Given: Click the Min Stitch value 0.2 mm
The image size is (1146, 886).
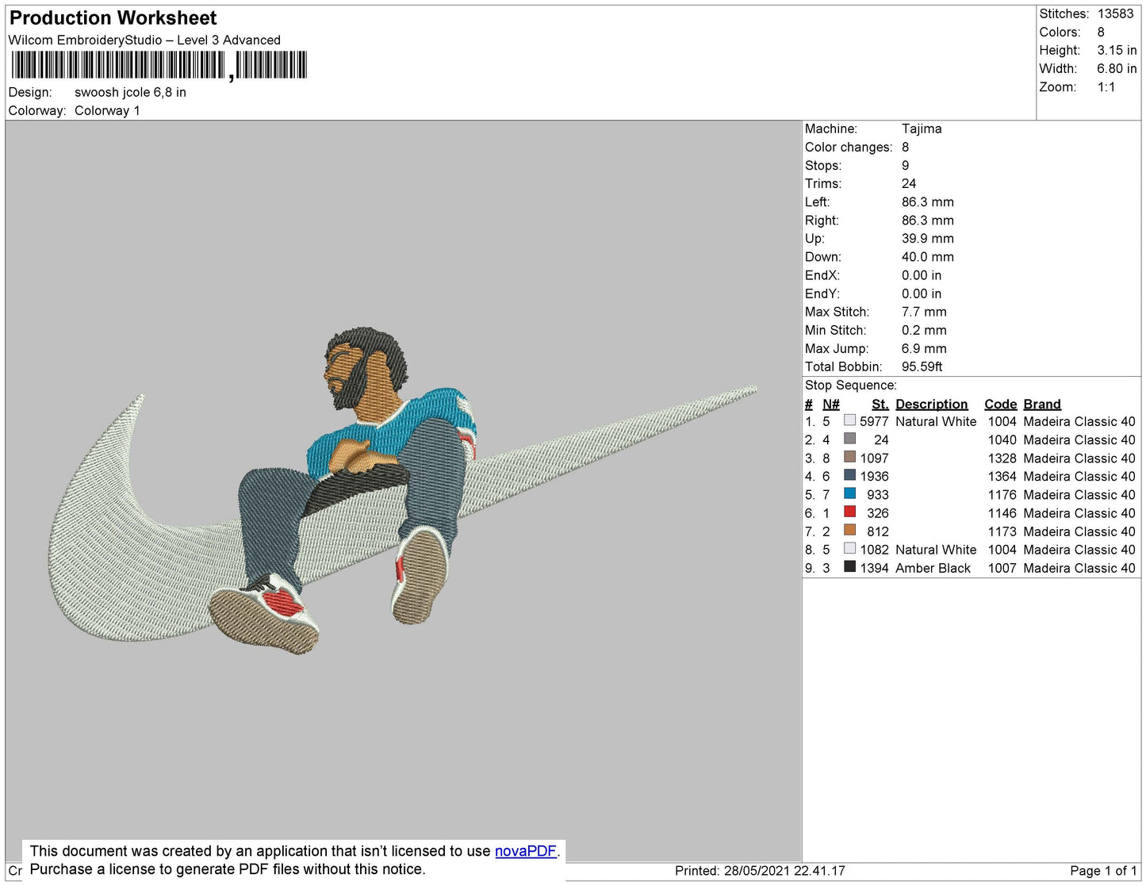Looking at the screenshot, I should 924,330.
